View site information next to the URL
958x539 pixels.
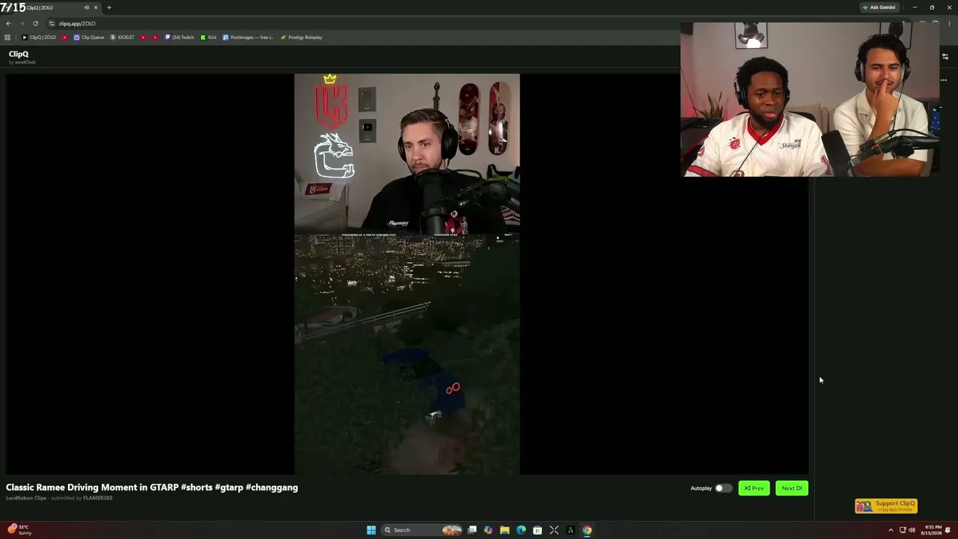tap(52, 23)
